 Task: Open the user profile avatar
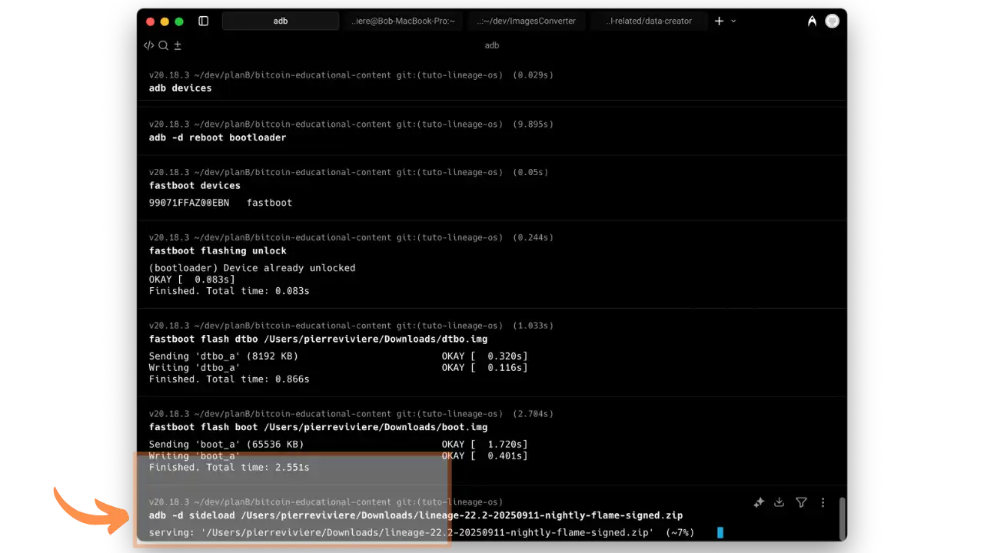coord(832,22)
